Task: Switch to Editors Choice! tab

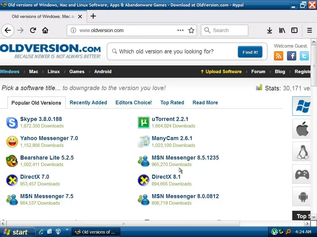Action: [133, 102]
